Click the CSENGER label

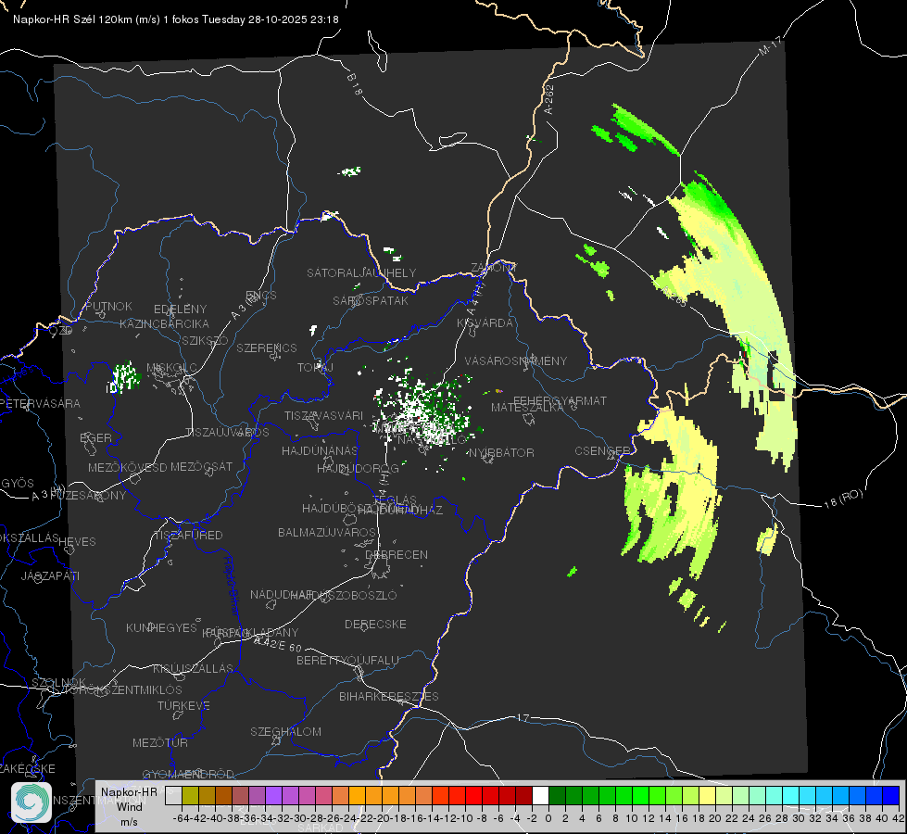pos(602,451)
